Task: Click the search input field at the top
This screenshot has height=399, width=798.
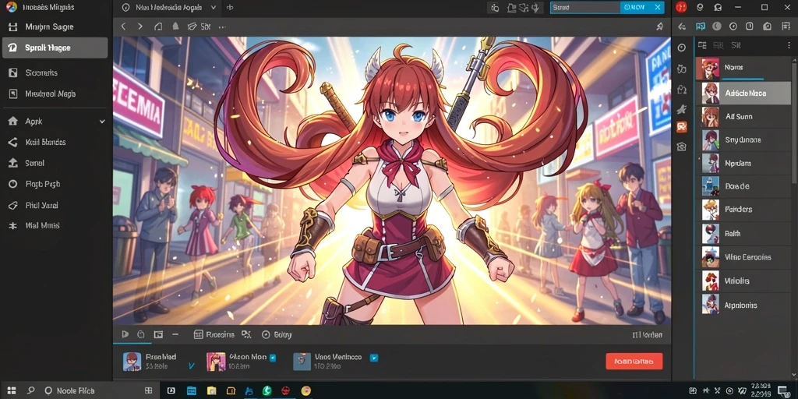Action: tap(584, 7)
